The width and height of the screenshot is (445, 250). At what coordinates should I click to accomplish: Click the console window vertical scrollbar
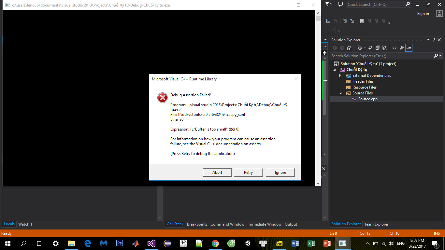(318, 98)
